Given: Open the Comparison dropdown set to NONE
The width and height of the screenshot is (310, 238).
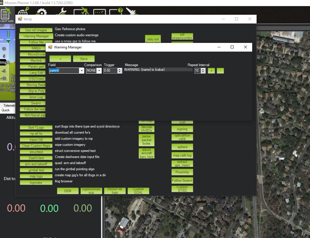Looking at the screenshot, I should tap(99, 70).
